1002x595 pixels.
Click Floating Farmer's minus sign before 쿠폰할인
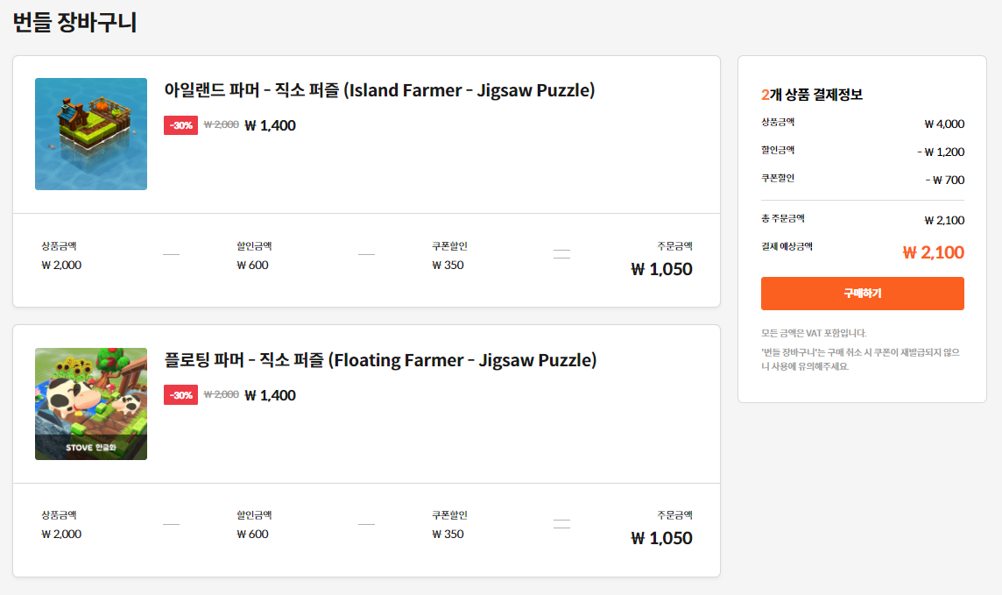(366, 525)
